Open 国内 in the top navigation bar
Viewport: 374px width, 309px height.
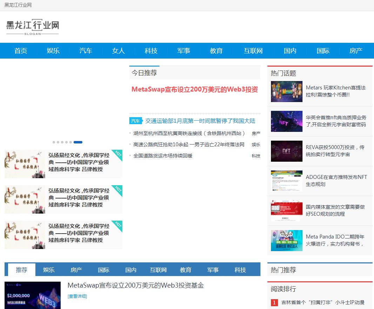tap(290, 51)
